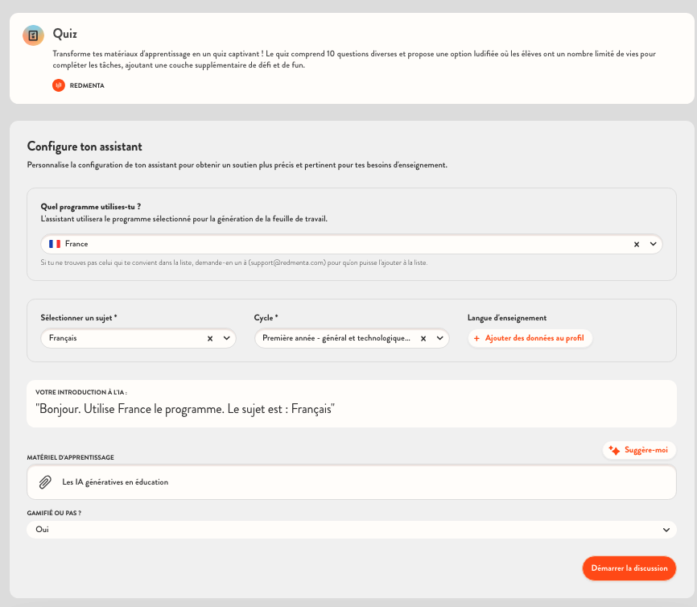Clear the Français subject selection

(x=210, y=339)
